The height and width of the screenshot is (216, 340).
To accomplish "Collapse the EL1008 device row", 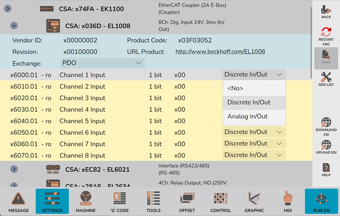I will (14, 26).
